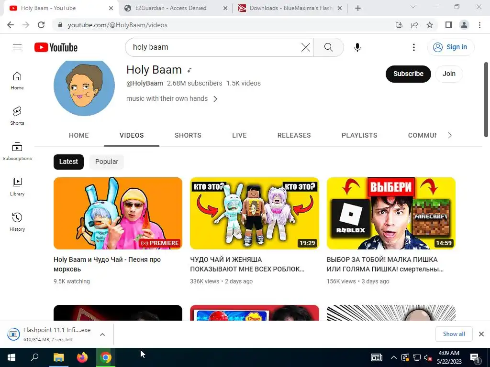Open the premiere carrot song video thumbnail
490x367 pixels.
coord(118,213)
